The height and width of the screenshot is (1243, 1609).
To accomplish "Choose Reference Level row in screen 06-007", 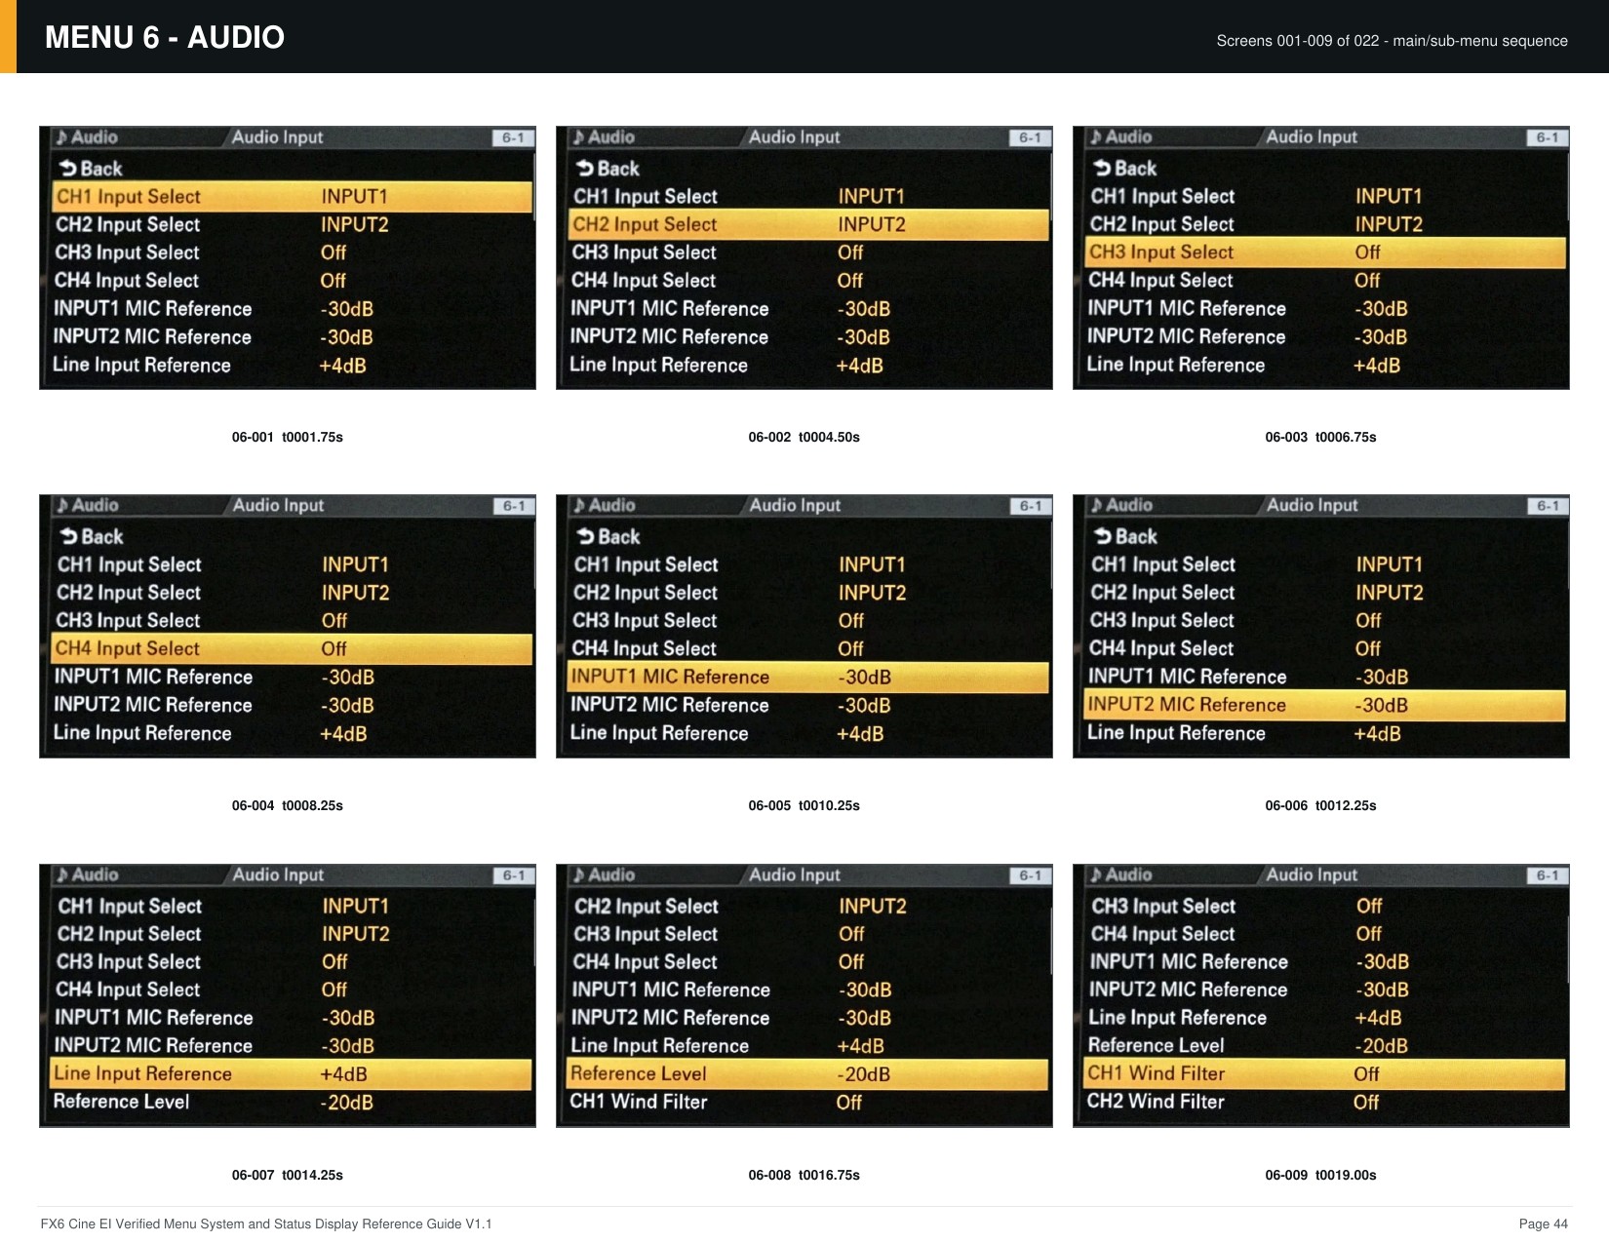I will coord(292,1103).
